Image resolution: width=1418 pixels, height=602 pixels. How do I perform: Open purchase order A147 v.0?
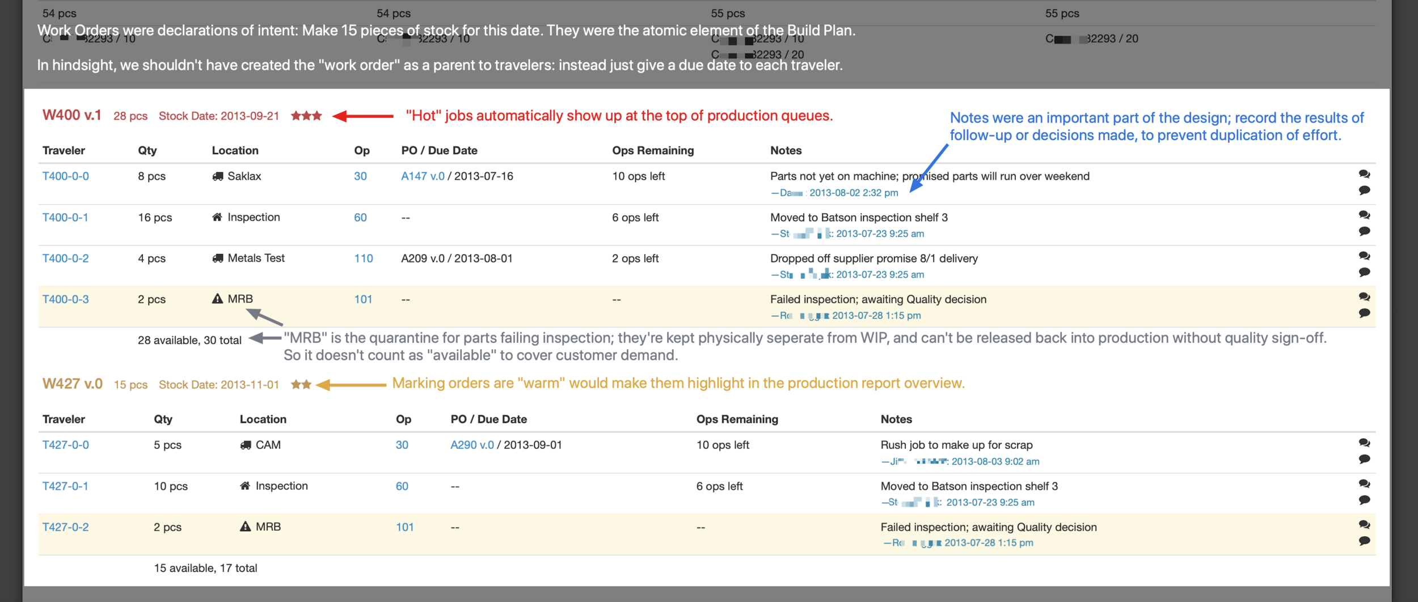(x=423, y=176)
